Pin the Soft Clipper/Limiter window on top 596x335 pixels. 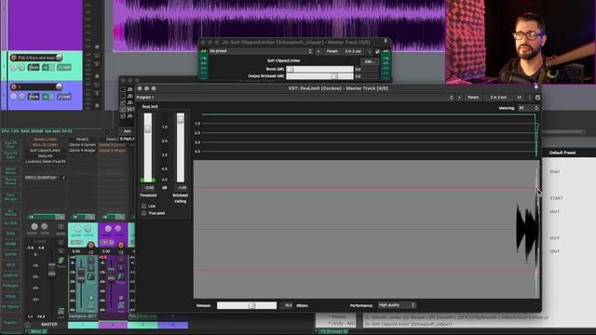tap(386, 41)
